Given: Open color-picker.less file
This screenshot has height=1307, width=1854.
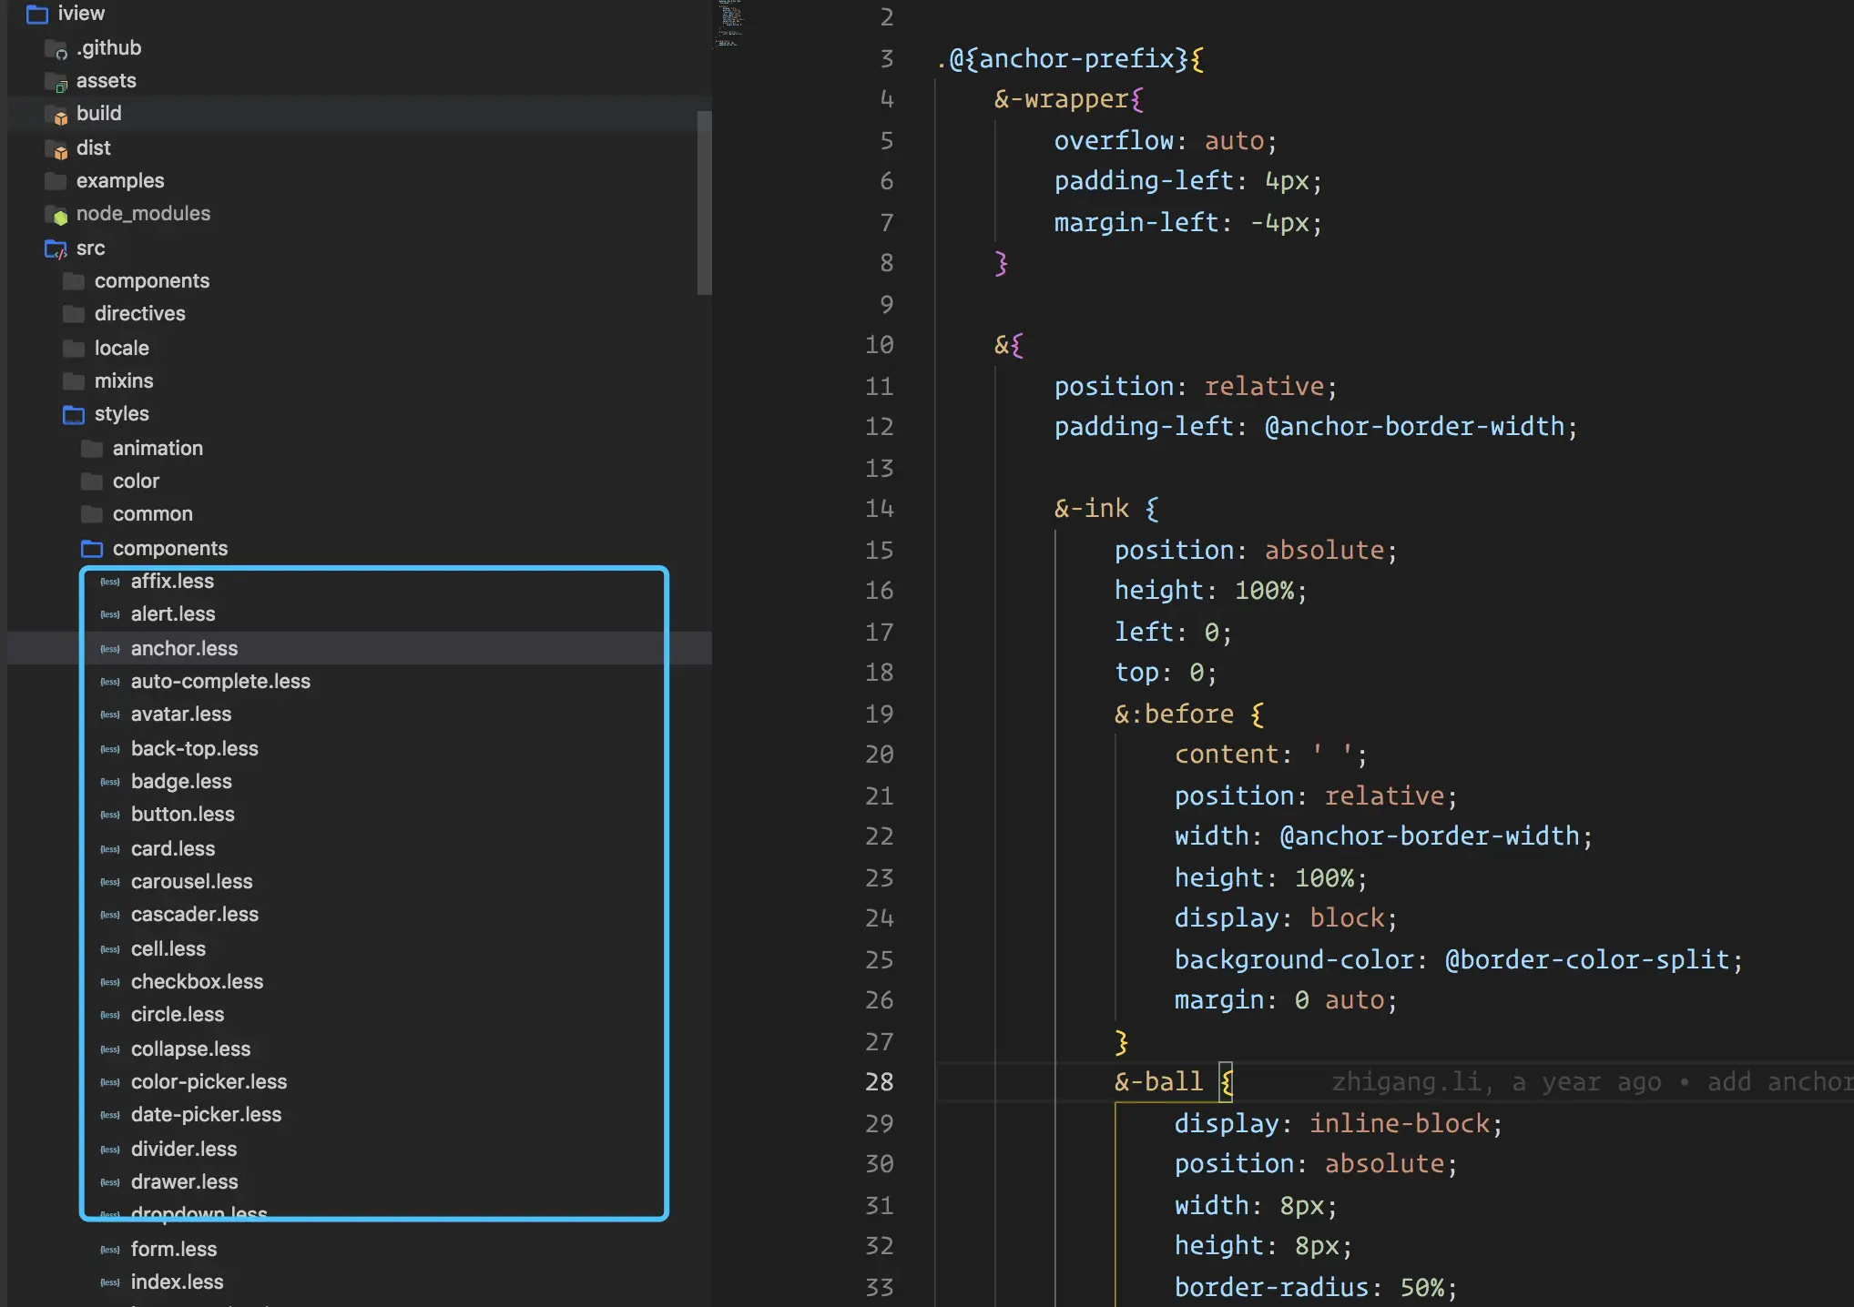Looking at the screenshot, I should pos(209,1081).
